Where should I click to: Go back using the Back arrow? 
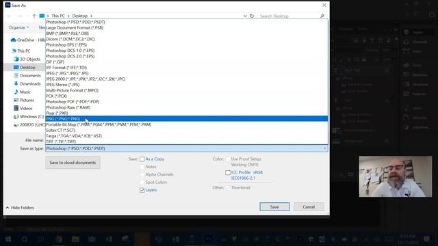(x=9, y=16)
